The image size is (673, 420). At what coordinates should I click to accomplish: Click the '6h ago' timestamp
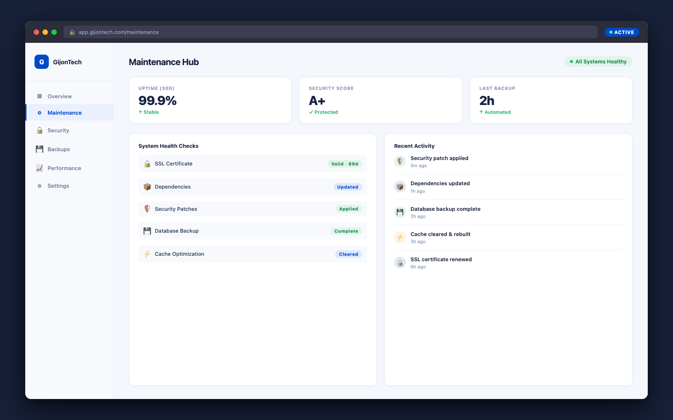(418, 267)
